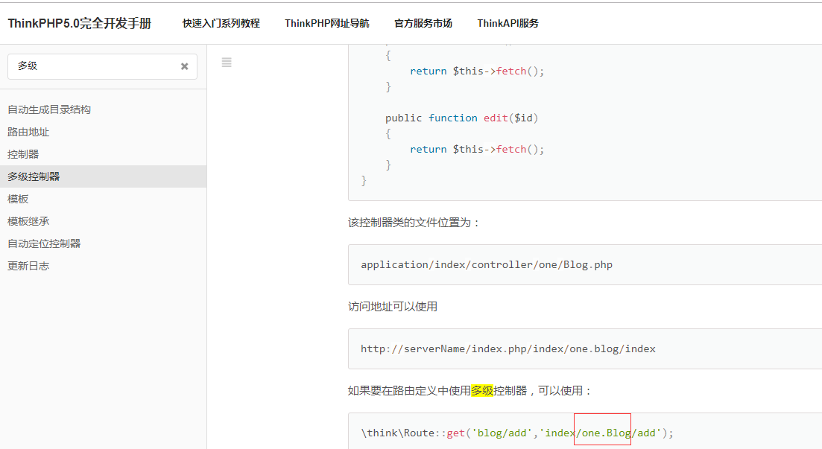Click the table of contents hamburger icon
The image size is (822, 449).
(227, 63)
